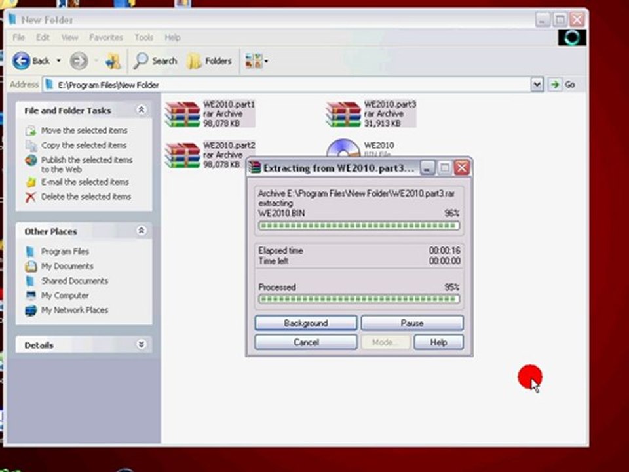Click the red X delete icon
The width and height of the screenshot is (629, 472).
pyautogui.click(x=31, y=197)
